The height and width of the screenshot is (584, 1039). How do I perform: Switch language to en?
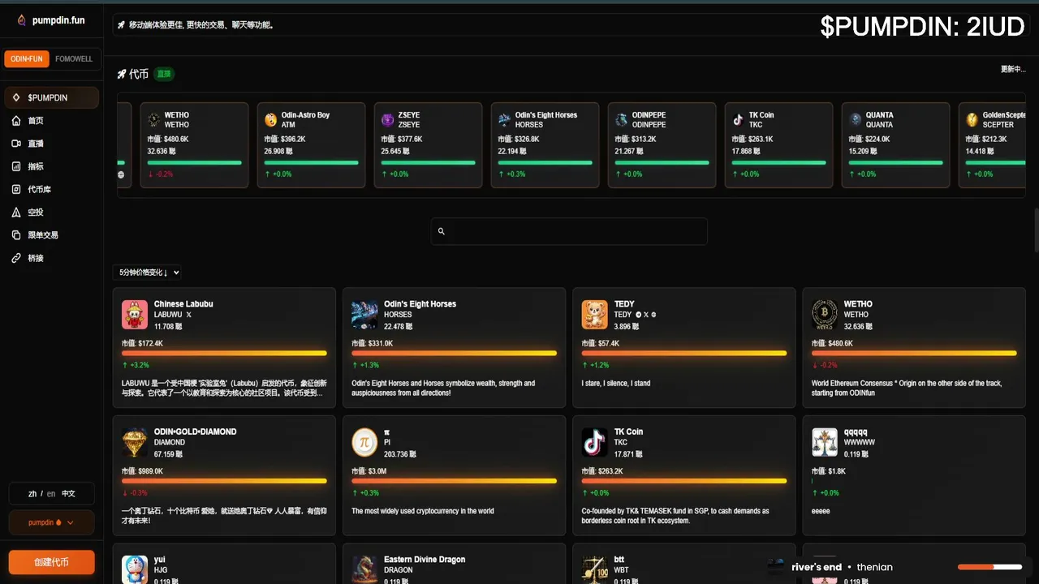click(51, 493)
